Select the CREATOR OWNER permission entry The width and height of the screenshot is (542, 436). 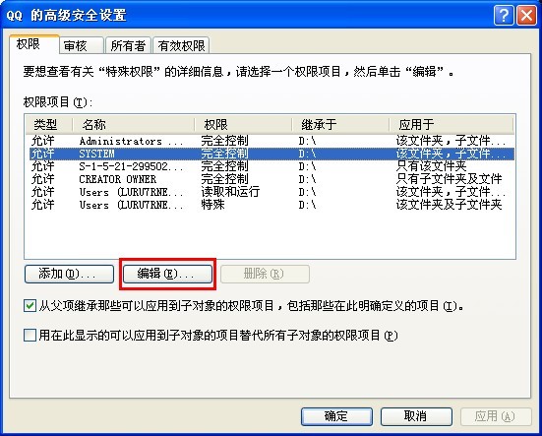(270, 179)
